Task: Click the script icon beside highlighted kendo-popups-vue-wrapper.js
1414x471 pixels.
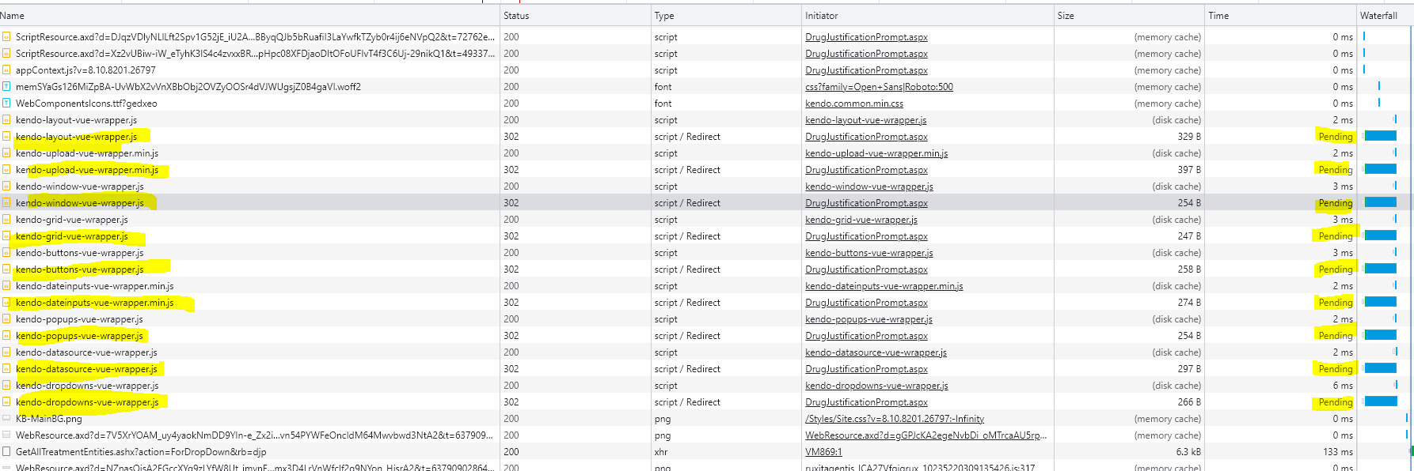Action: point(6,336)
